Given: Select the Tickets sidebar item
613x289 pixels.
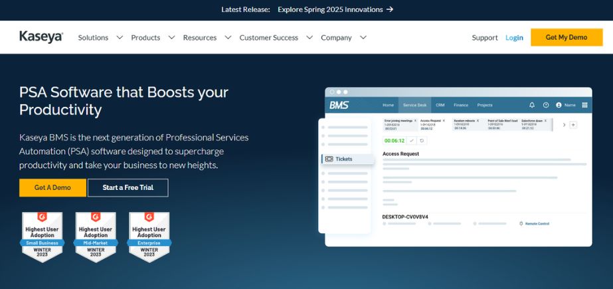Looking at the screenshot, I should (347, 159).
